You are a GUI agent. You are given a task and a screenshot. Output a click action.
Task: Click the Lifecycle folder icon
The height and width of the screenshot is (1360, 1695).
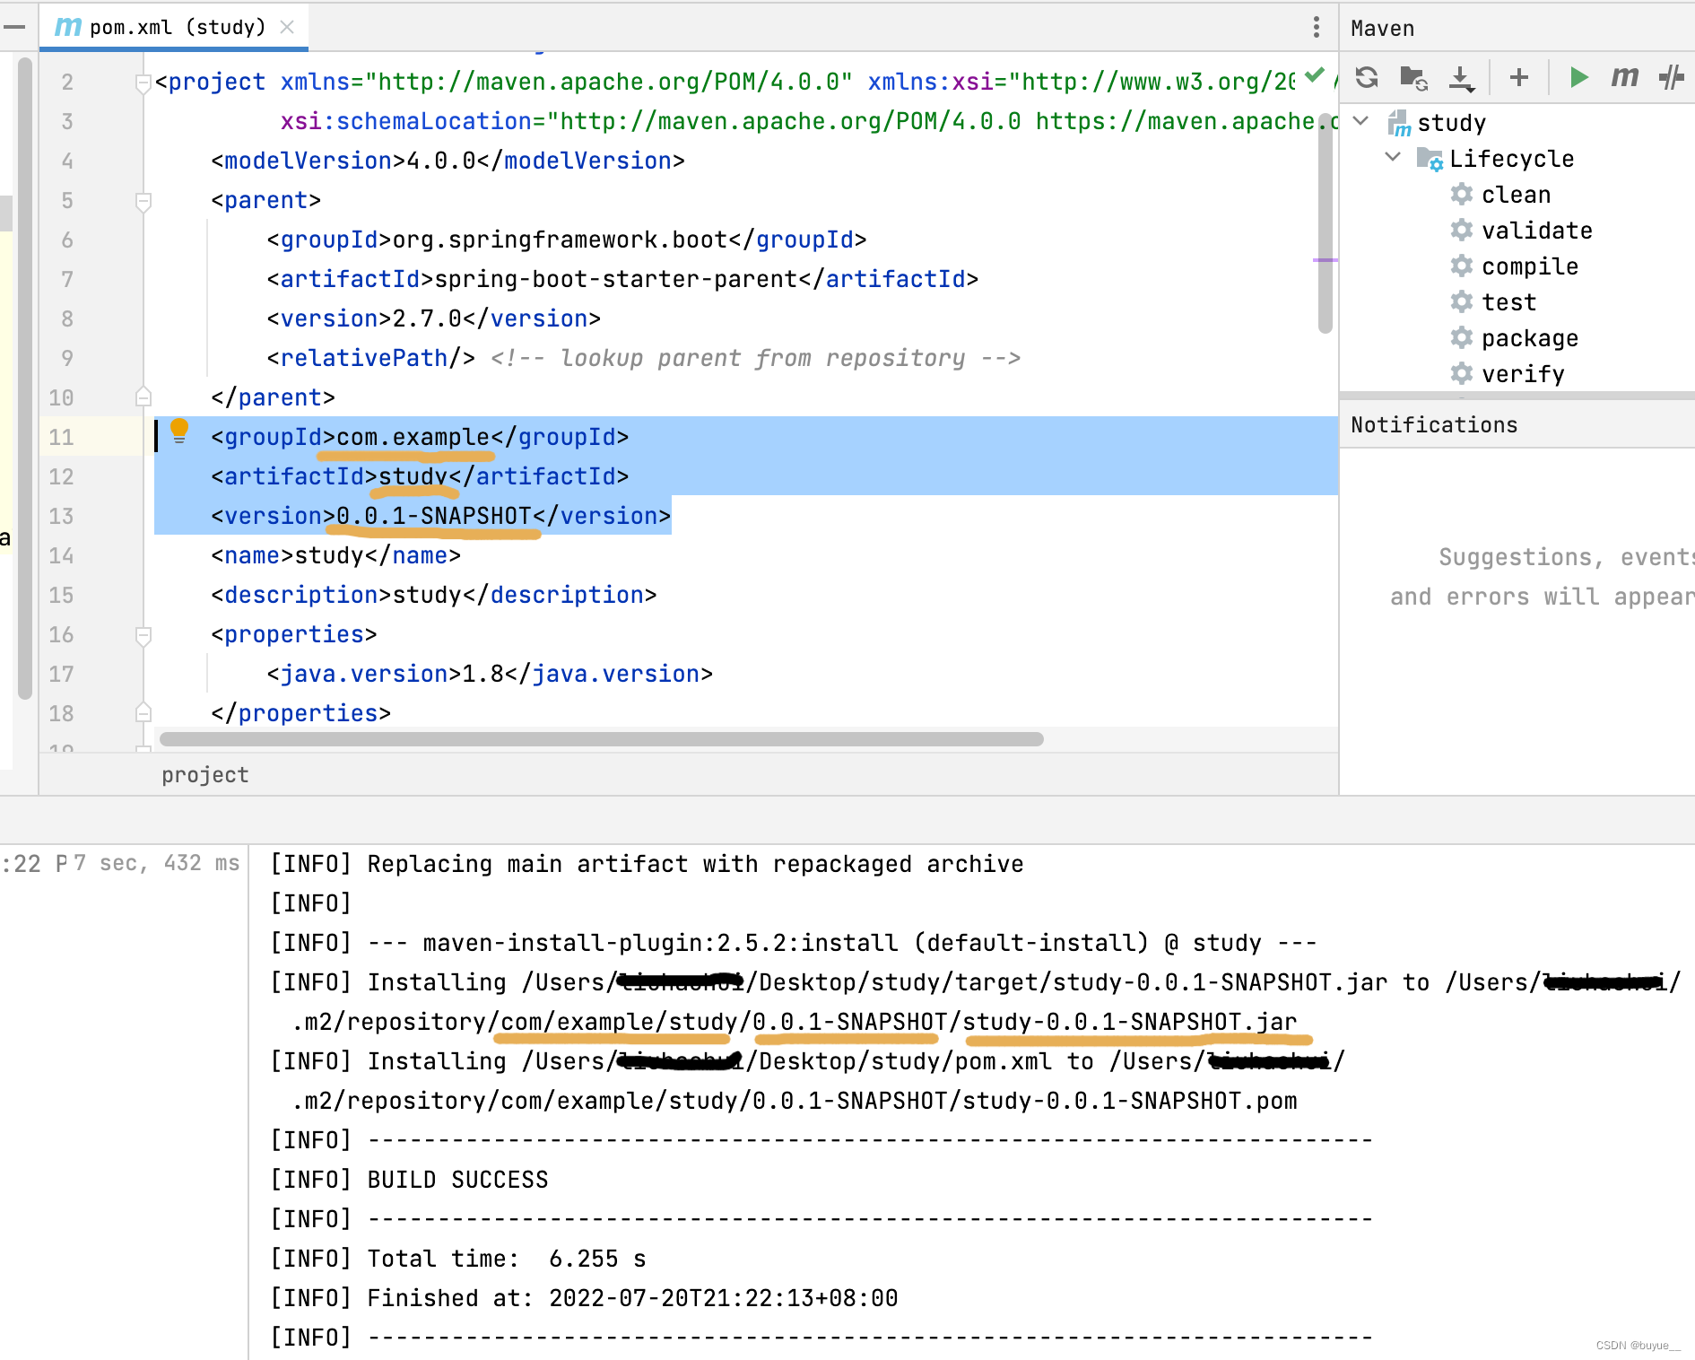(x=1430, y=159)
